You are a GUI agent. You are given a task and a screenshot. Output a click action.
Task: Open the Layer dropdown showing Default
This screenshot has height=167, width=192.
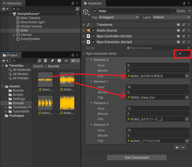pos(172,17)
